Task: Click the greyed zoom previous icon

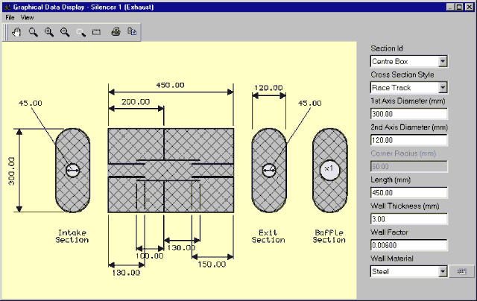Action: [x=80, y=32]
